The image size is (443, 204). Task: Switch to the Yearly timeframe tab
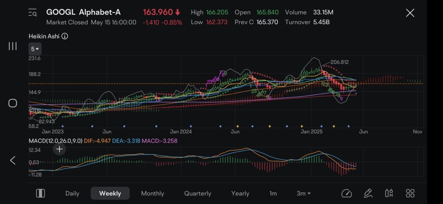[x=240, y=194]
